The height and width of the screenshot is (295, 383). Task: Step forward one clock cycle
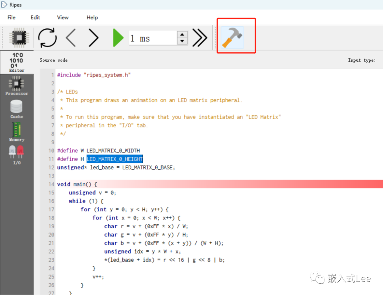pos(93,38)
